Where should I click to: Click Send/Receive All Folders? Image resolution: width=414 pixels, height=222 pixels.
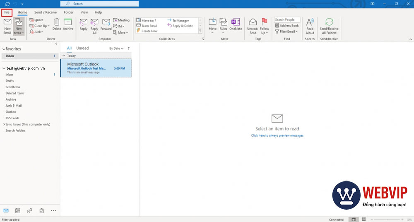point(329,27)
